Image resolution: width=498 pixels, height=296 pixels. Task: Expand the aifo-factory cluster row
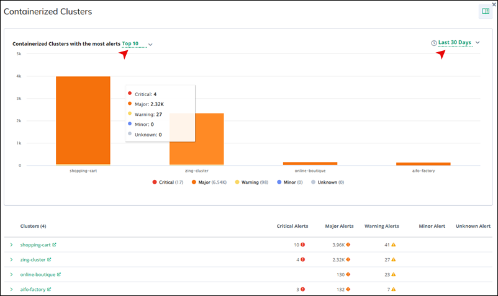tap(11, 289)
